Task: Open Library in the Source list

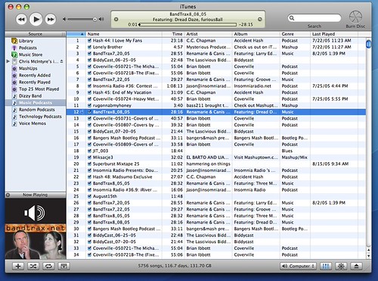Action: coord(26,41)
